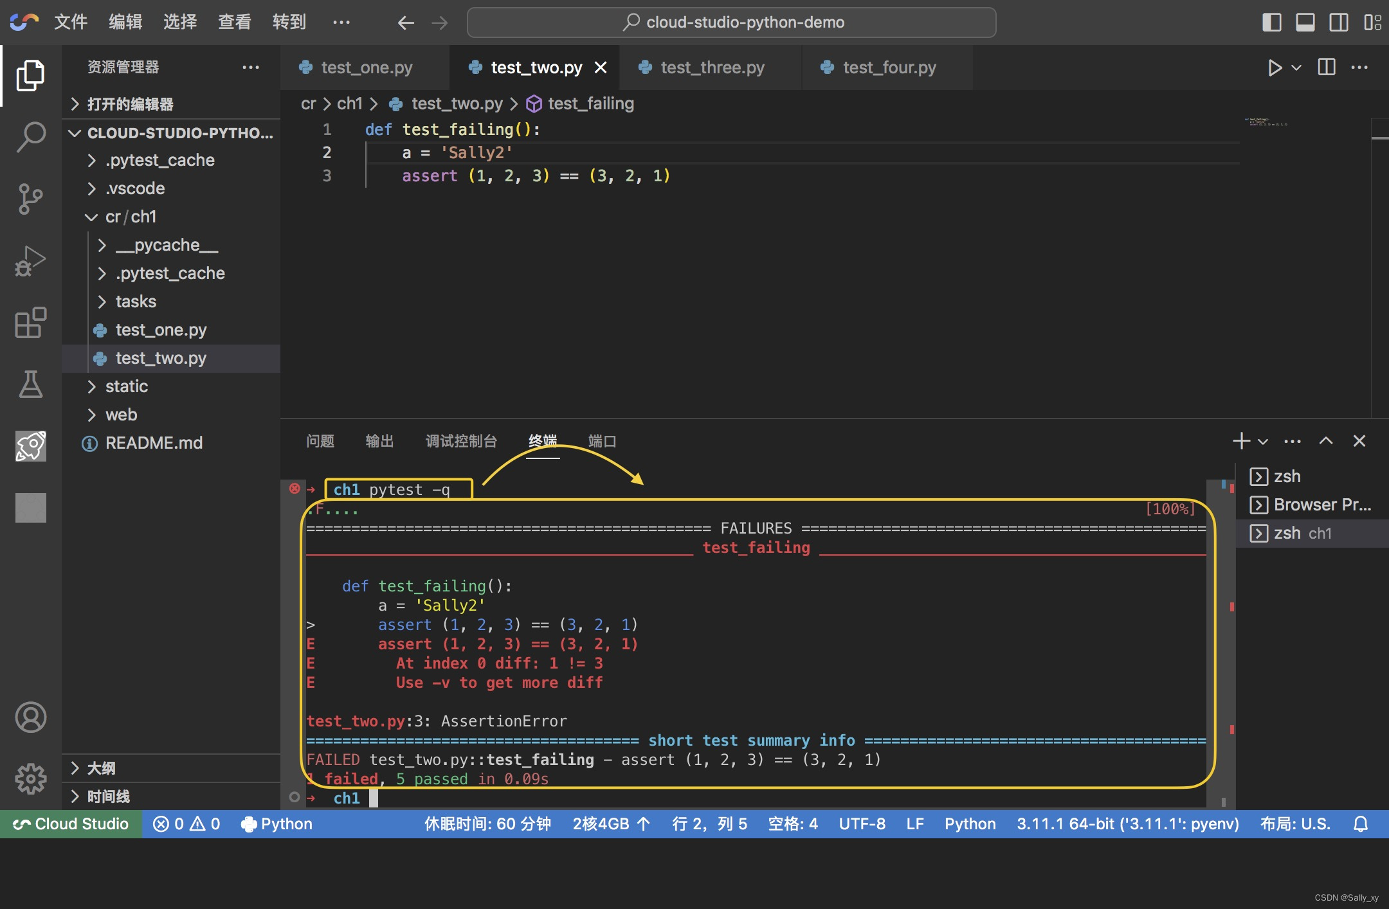Image resolution: width=1389 pixels, height=909 pixels.
Task: Expand the tasks folder
Action: click(171, 301)
